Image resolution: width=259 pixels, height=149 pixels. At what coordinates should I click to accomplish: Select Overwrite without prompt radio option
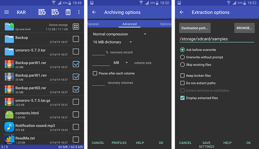(x=182, y=57)
